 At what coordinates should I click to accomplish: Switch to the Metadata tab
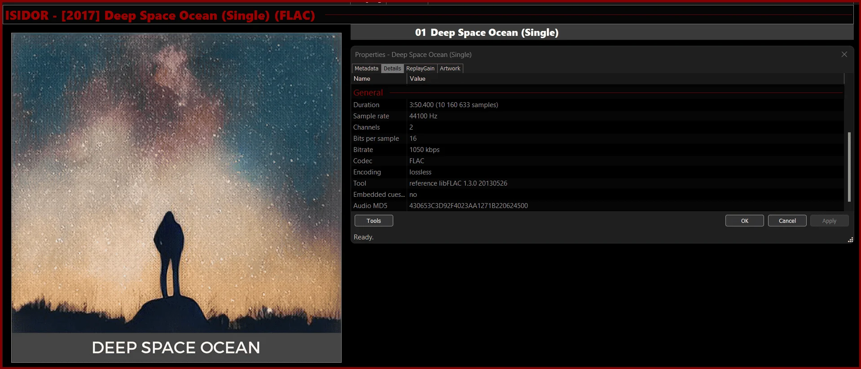tap(366, 69)
